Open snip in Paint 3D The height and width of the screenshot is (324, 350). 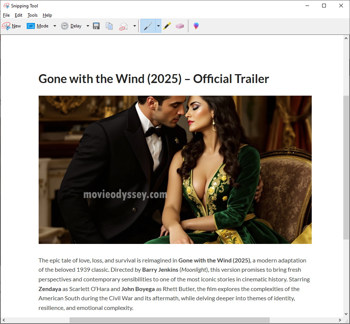tap(196, 26)
